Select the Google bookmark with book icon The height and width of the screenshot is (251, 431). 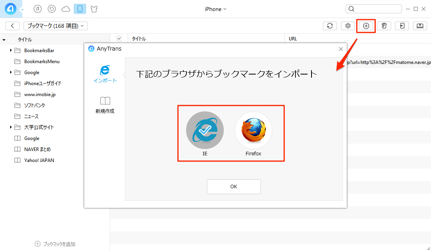[x=32, y=138]
